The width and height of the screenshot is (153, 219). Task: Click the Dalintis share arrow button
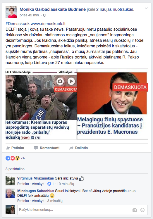pos(78,148)
